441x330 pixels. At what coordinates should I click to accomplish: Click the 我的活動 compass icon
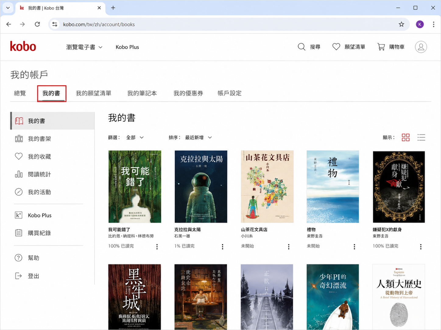click(x=19, y=192)
